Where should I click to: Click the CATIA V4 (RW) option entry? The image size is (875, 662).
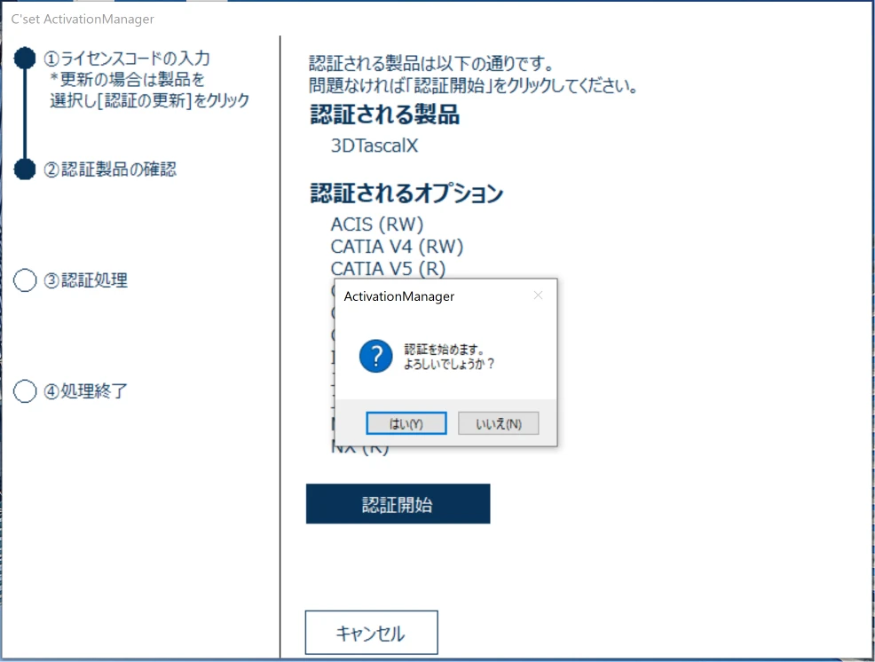[x=397, y=246]
